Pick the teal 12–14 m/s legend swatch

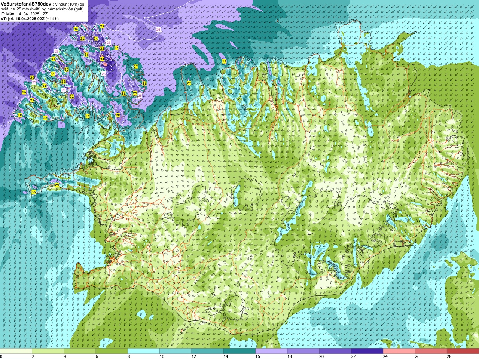point(208,351)
